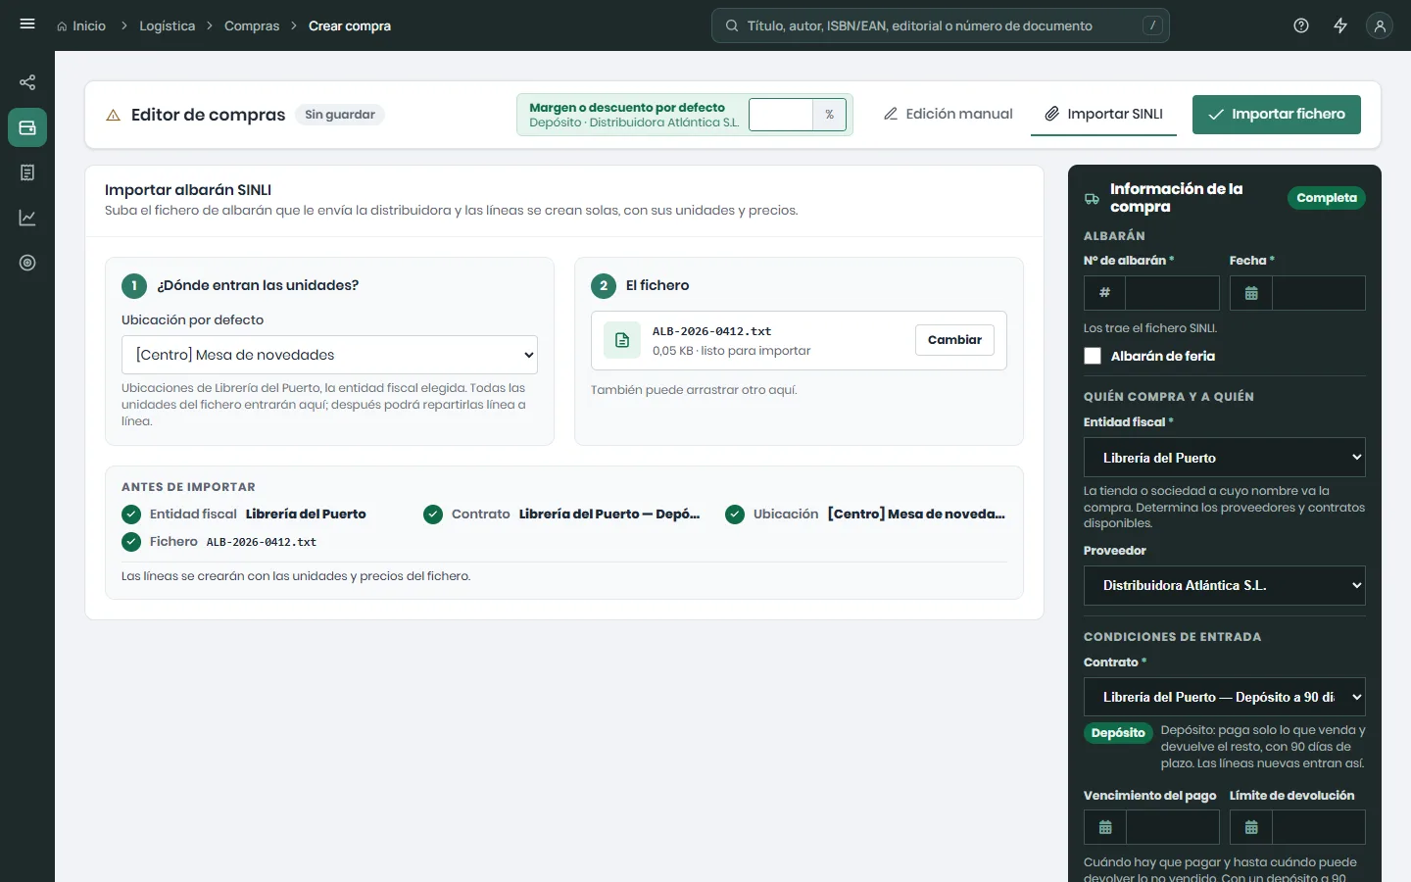This screenshot has width=1411, height=882.
Task: Click the slash shortcut key in search bar
Action: coord(1152,25)
